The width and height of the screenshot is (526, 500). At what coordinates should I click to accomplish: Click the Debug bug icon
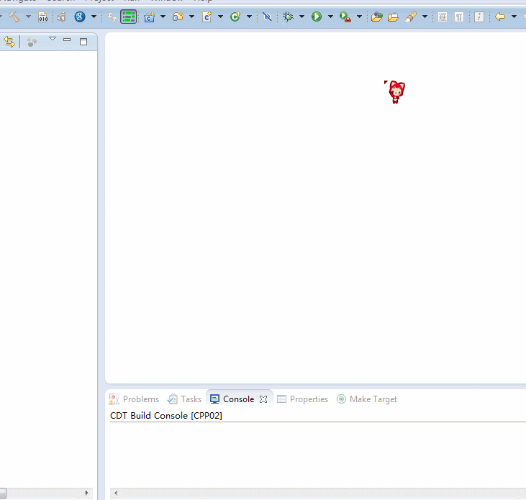pos(288,17)
